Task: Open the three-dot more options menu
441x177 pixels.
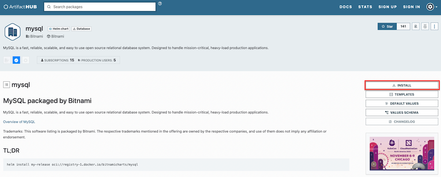Action: [434, 26]
